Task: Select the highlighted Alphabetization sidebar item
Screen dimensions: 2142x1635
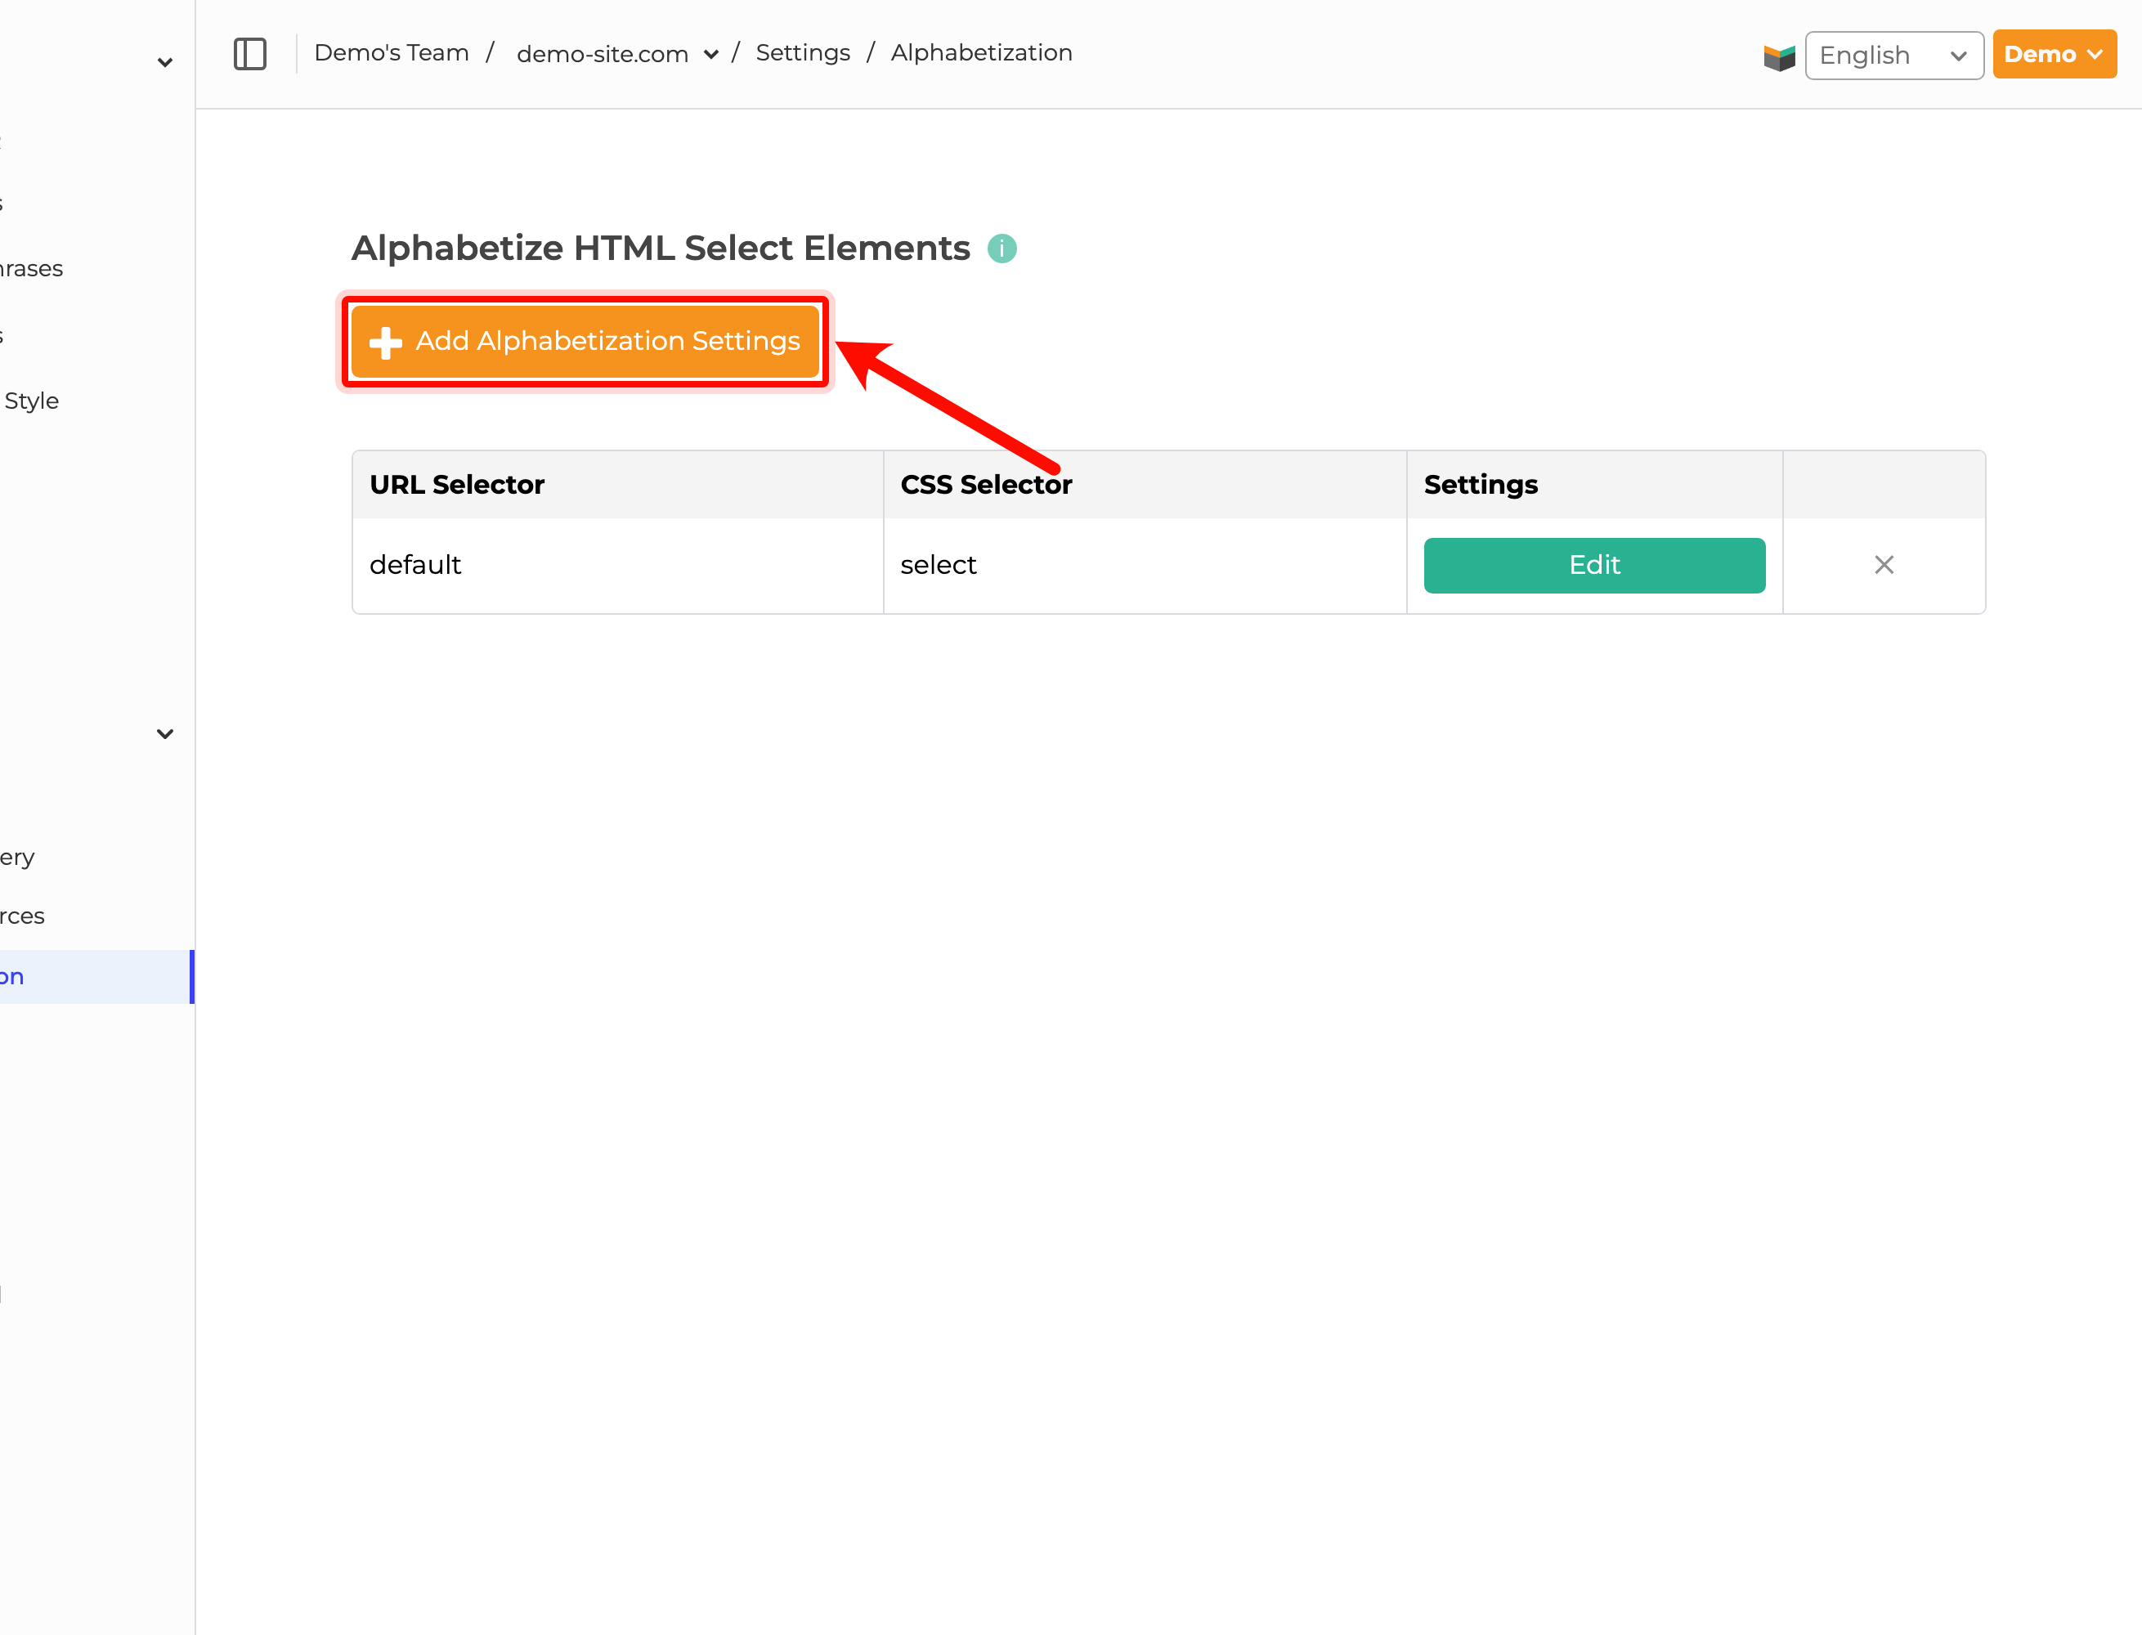Action: (96, 976)
